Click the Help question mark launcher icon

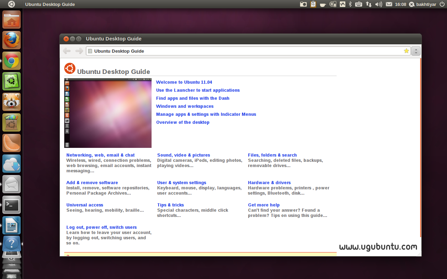coord(12,244)
